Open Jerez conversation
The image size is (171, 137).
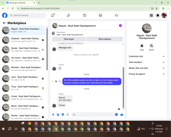(x=23, y=78)
